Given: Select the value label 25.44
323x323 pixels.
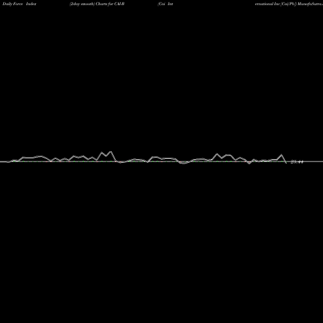Looking at the screenshot, I should 297,161.
